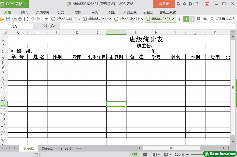Click the search magnifier beside Name Box
The height and width of the screenshot is (157, 237).
click(x=45, y=26)
